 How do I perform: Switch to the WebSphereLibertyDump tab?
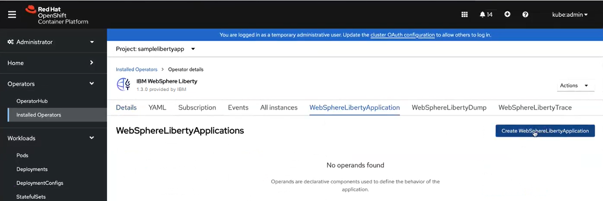coord(449,108)
